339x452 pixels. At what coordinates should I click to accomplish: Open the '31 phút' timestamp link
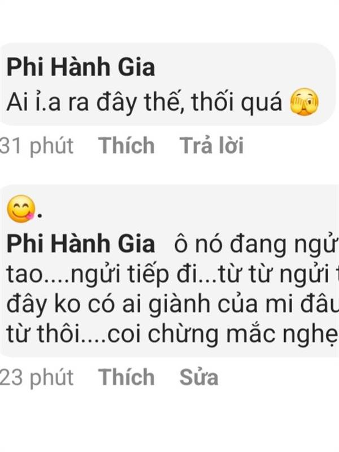(x=37, y=146)
